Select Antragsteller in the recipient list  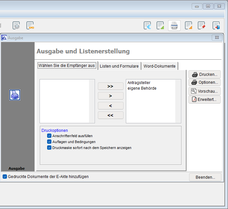pos(139,83)
